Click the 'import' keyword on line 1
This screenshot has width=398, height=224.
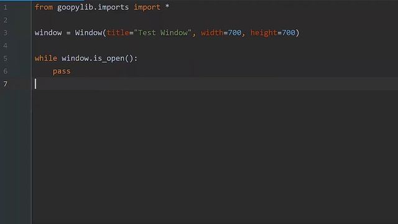click(x=147, y=7)
